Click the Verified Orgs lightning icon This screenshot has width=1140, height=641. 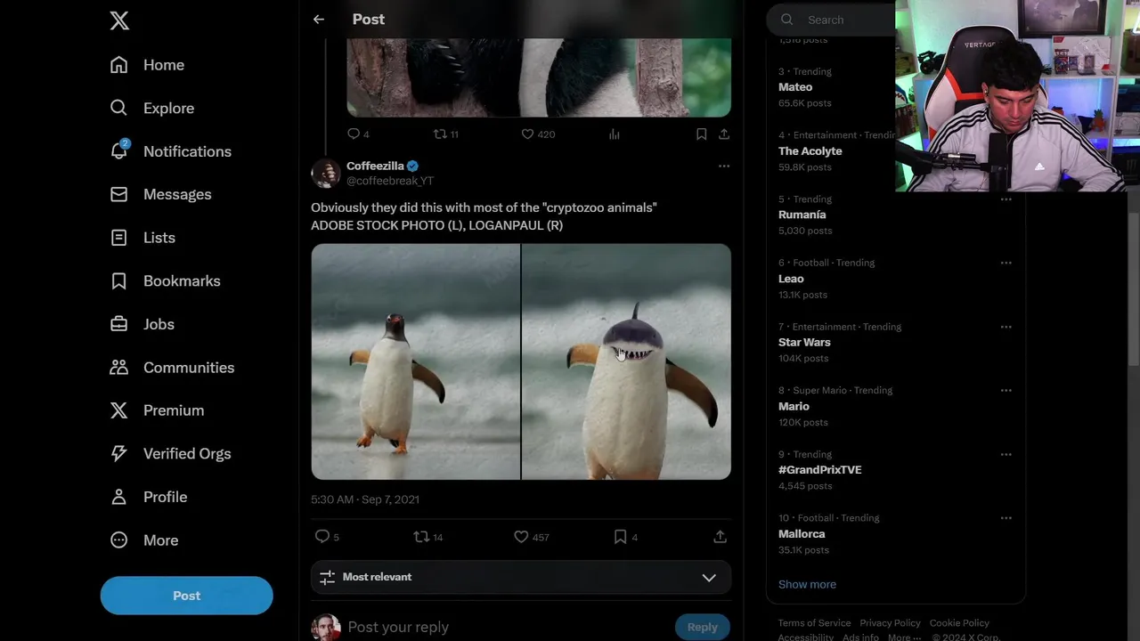coord(118,453)
